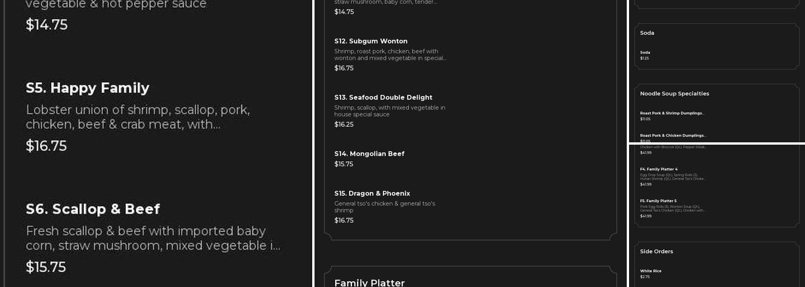Screen dimensions: 805x287
Task: Open the S12. Subgum Wonton item
Action: tap(371, 41)
